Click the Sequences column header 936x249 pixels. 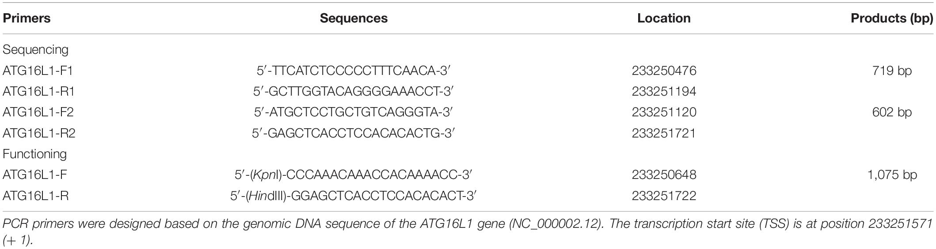point(354,19)
